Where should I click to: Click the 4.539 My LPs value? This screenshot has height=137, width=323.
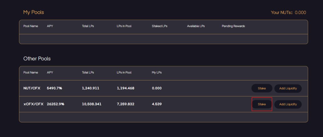(x=157, y=104)
